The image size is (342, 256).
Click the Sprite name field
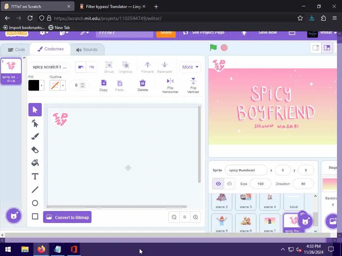[x=246, y=170]
